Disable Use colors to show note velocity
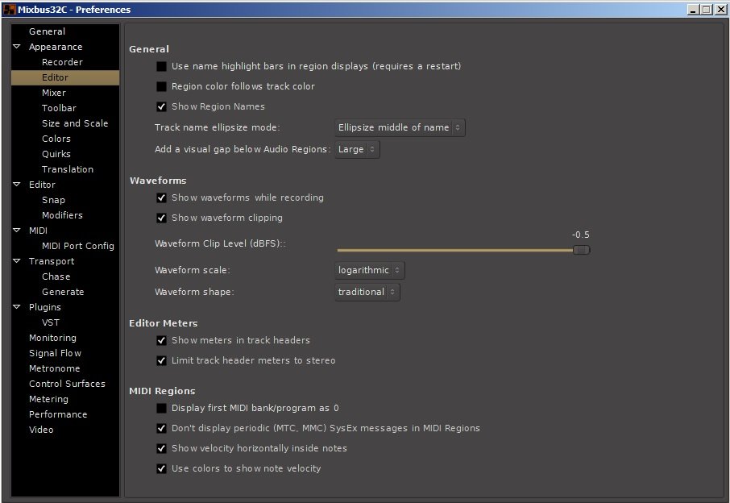The height and width of the screenshot is (503, 730). tap(161, 468)
